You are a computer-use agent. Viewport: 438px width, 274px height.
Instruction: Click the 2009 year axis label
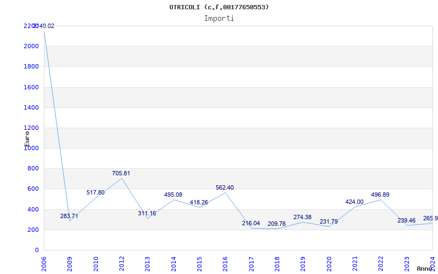point(70,264)
